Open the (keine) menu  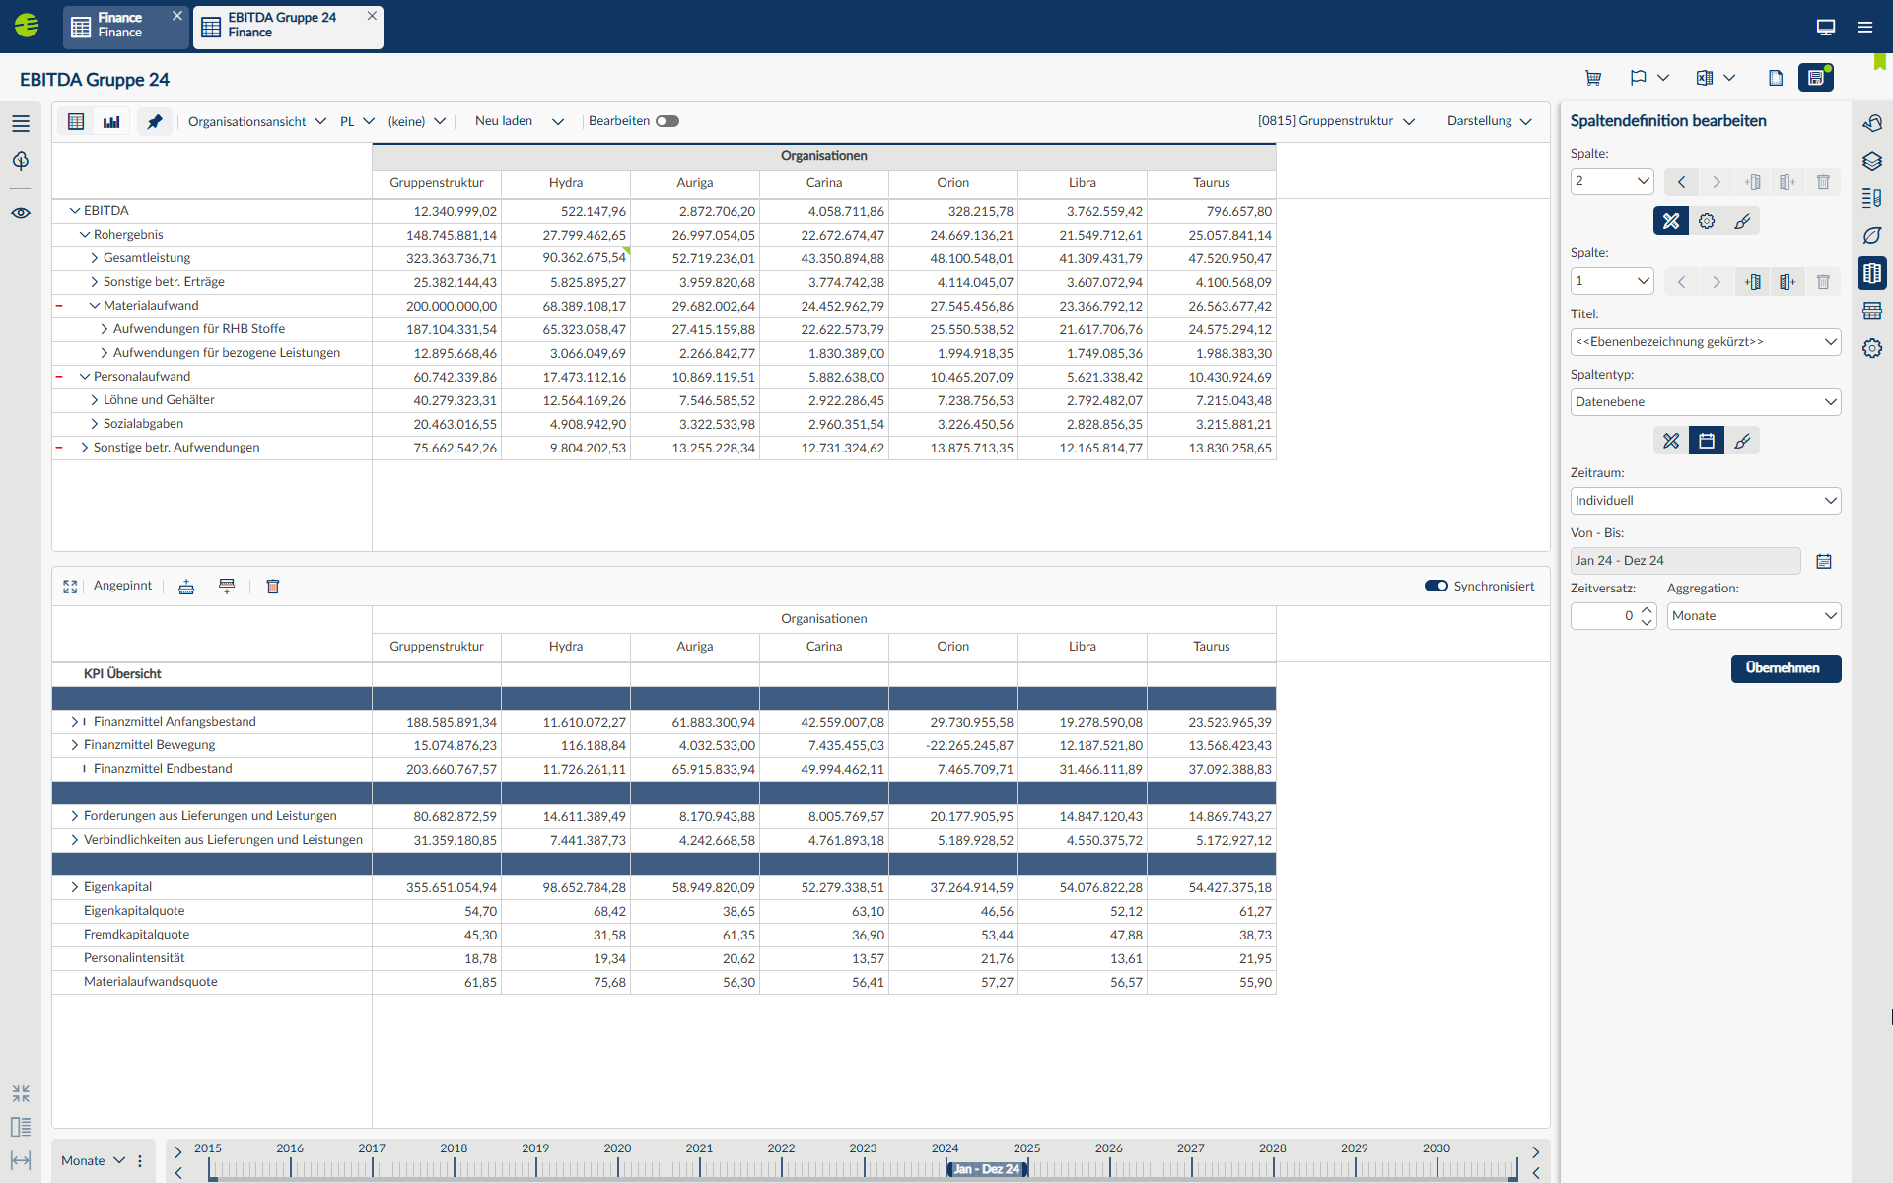[417, 121]
